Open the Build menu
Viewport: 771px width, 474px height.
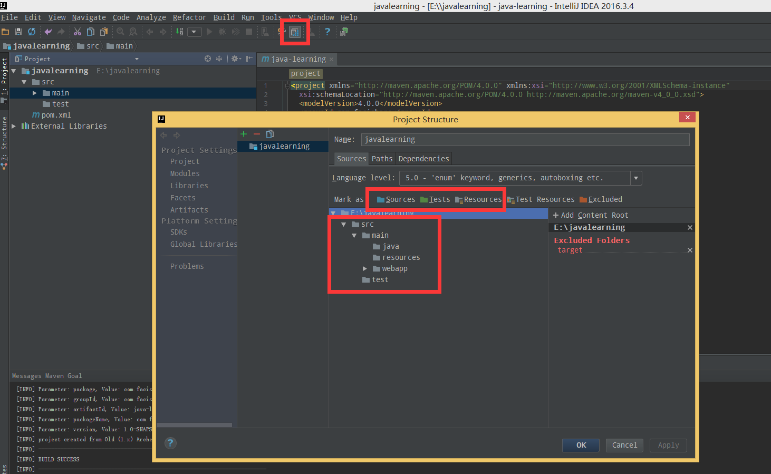[x=224, y=17]
